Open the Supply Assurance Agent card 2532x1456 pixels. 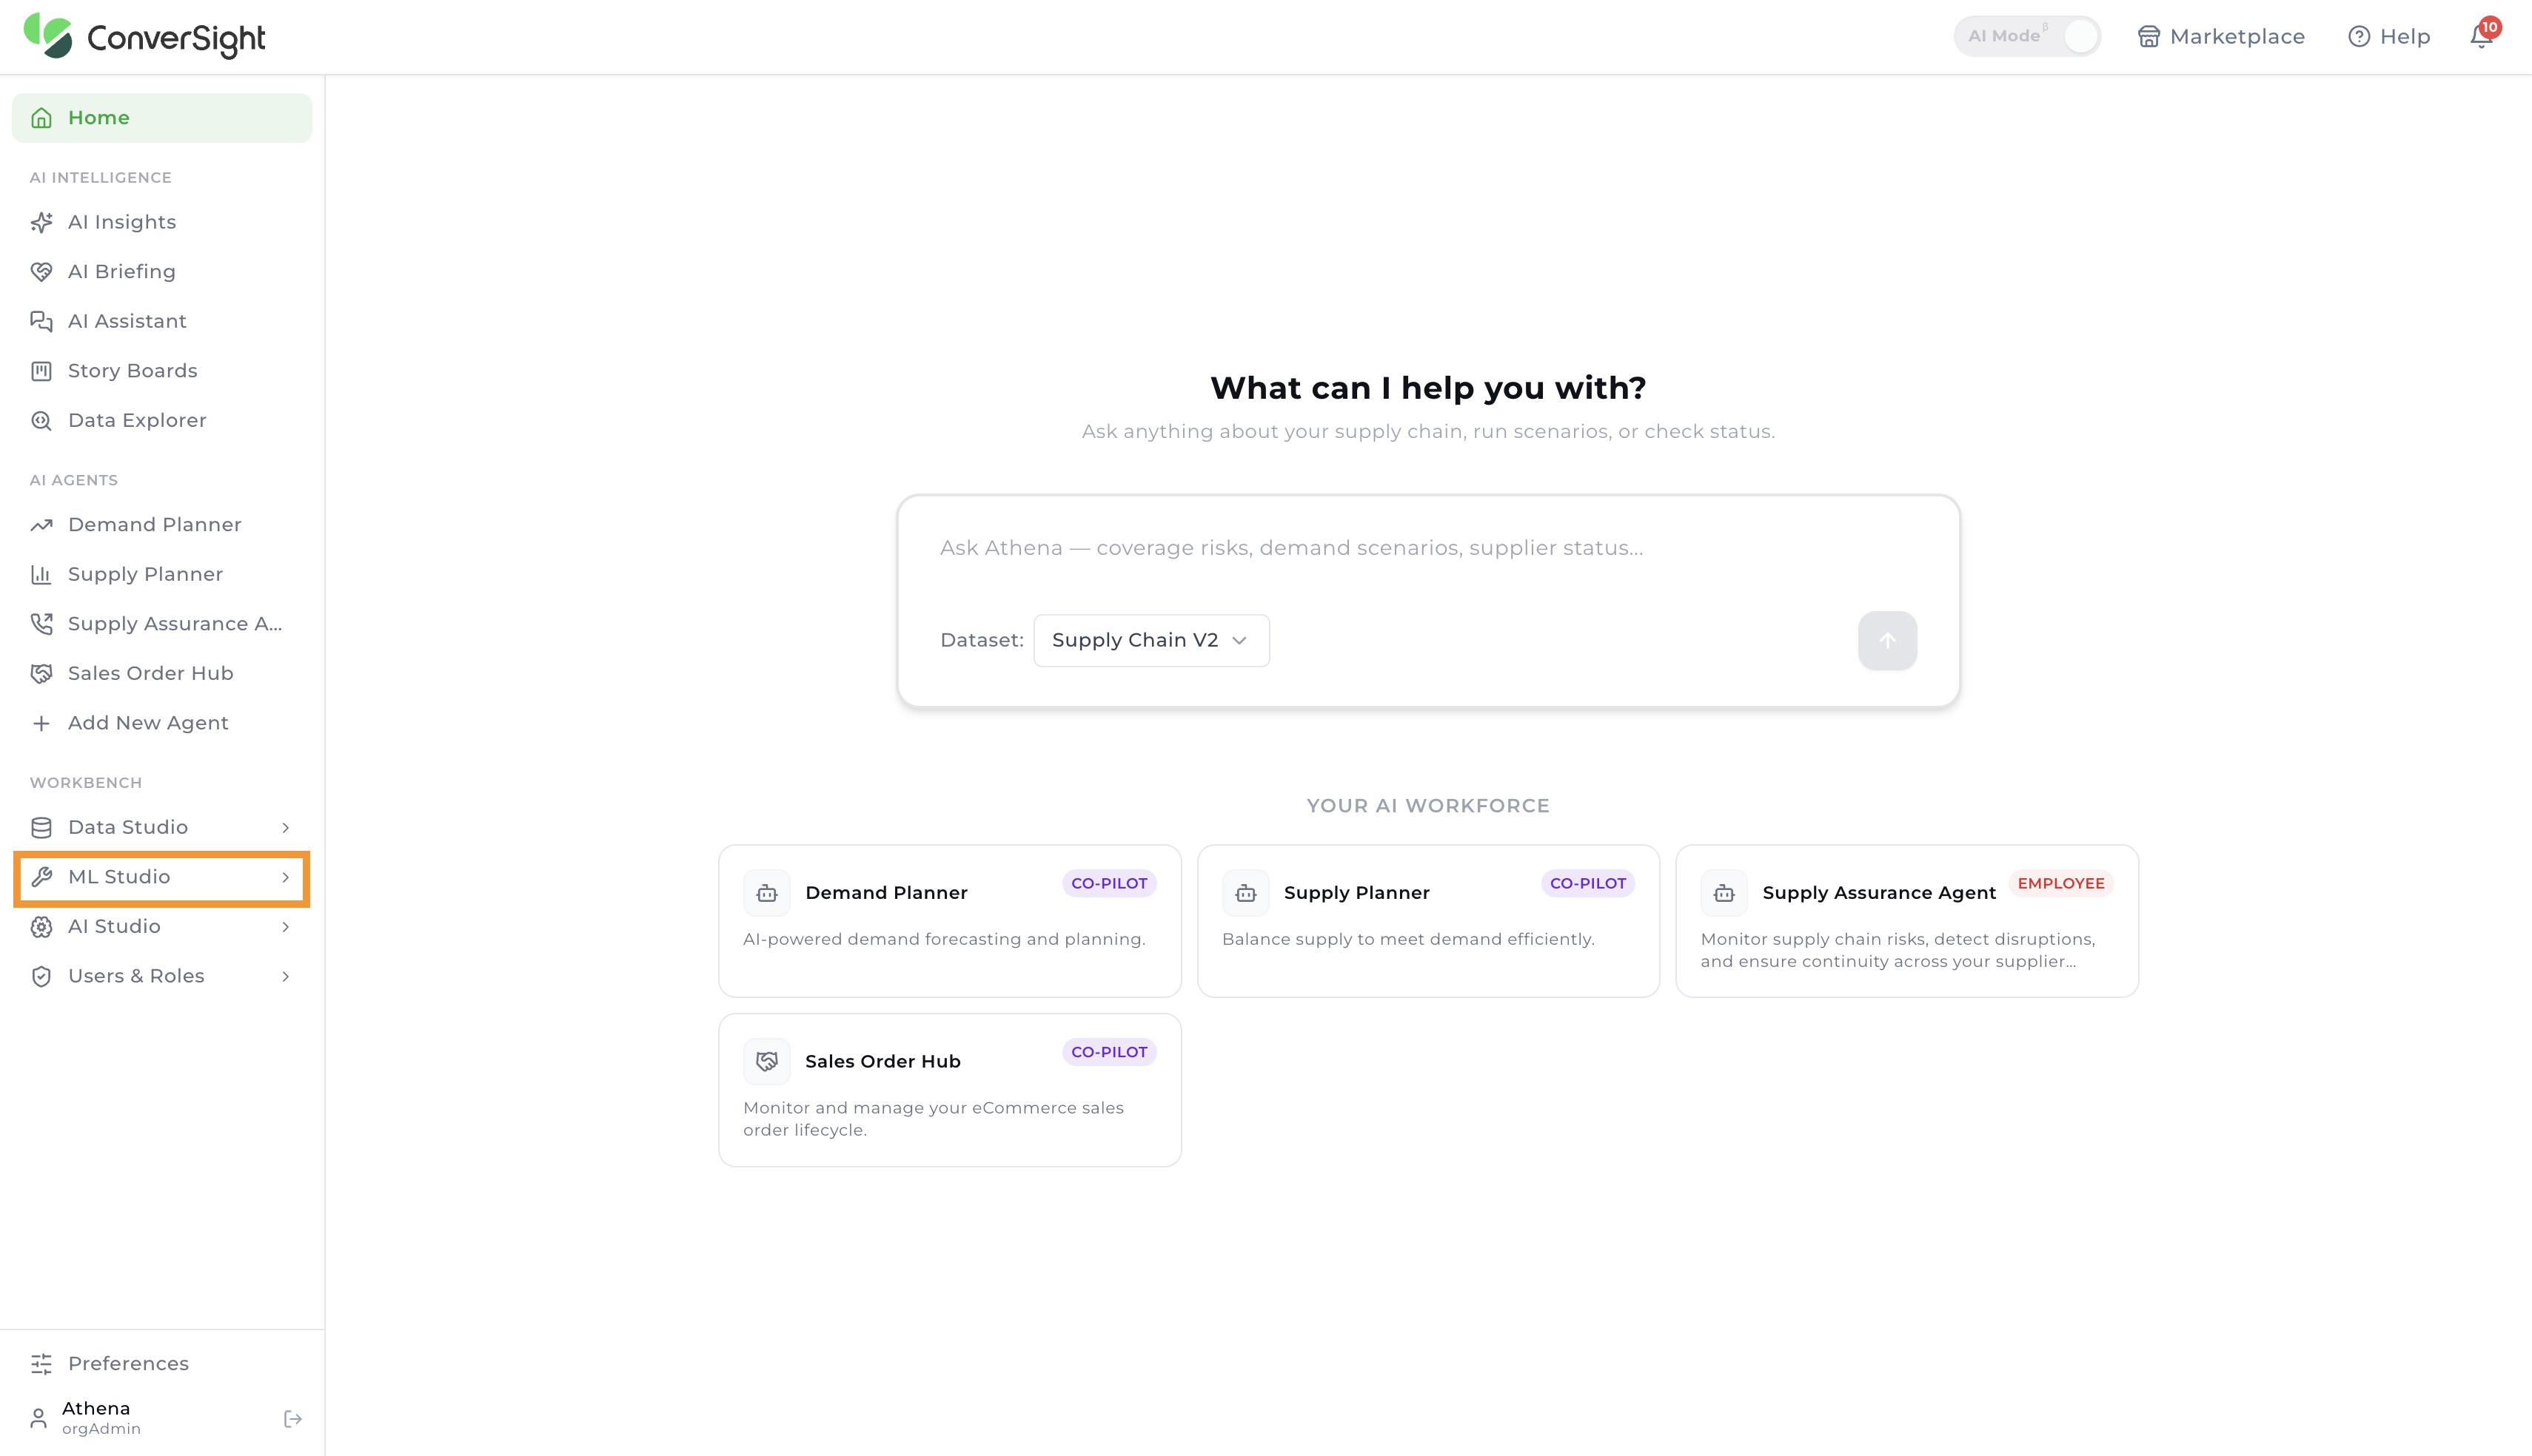coord(1906,921)
